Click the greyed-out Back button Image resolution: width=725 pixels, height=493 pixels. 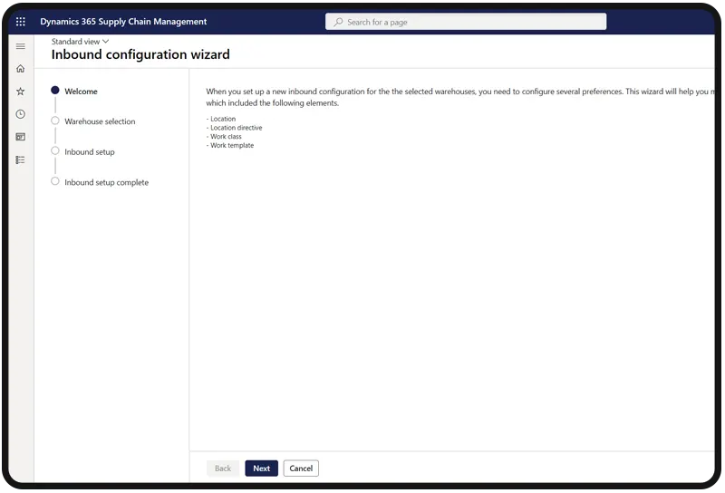(223, 469)
